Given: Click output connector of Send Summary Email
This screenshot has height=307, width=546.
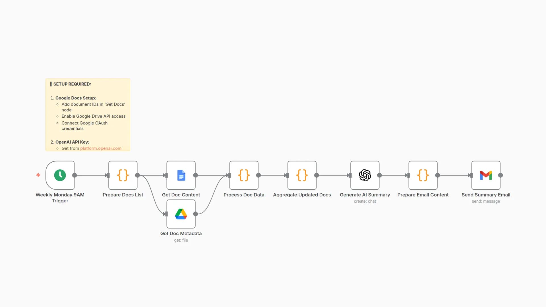Looking at the screenshot, I should point(500,175).
